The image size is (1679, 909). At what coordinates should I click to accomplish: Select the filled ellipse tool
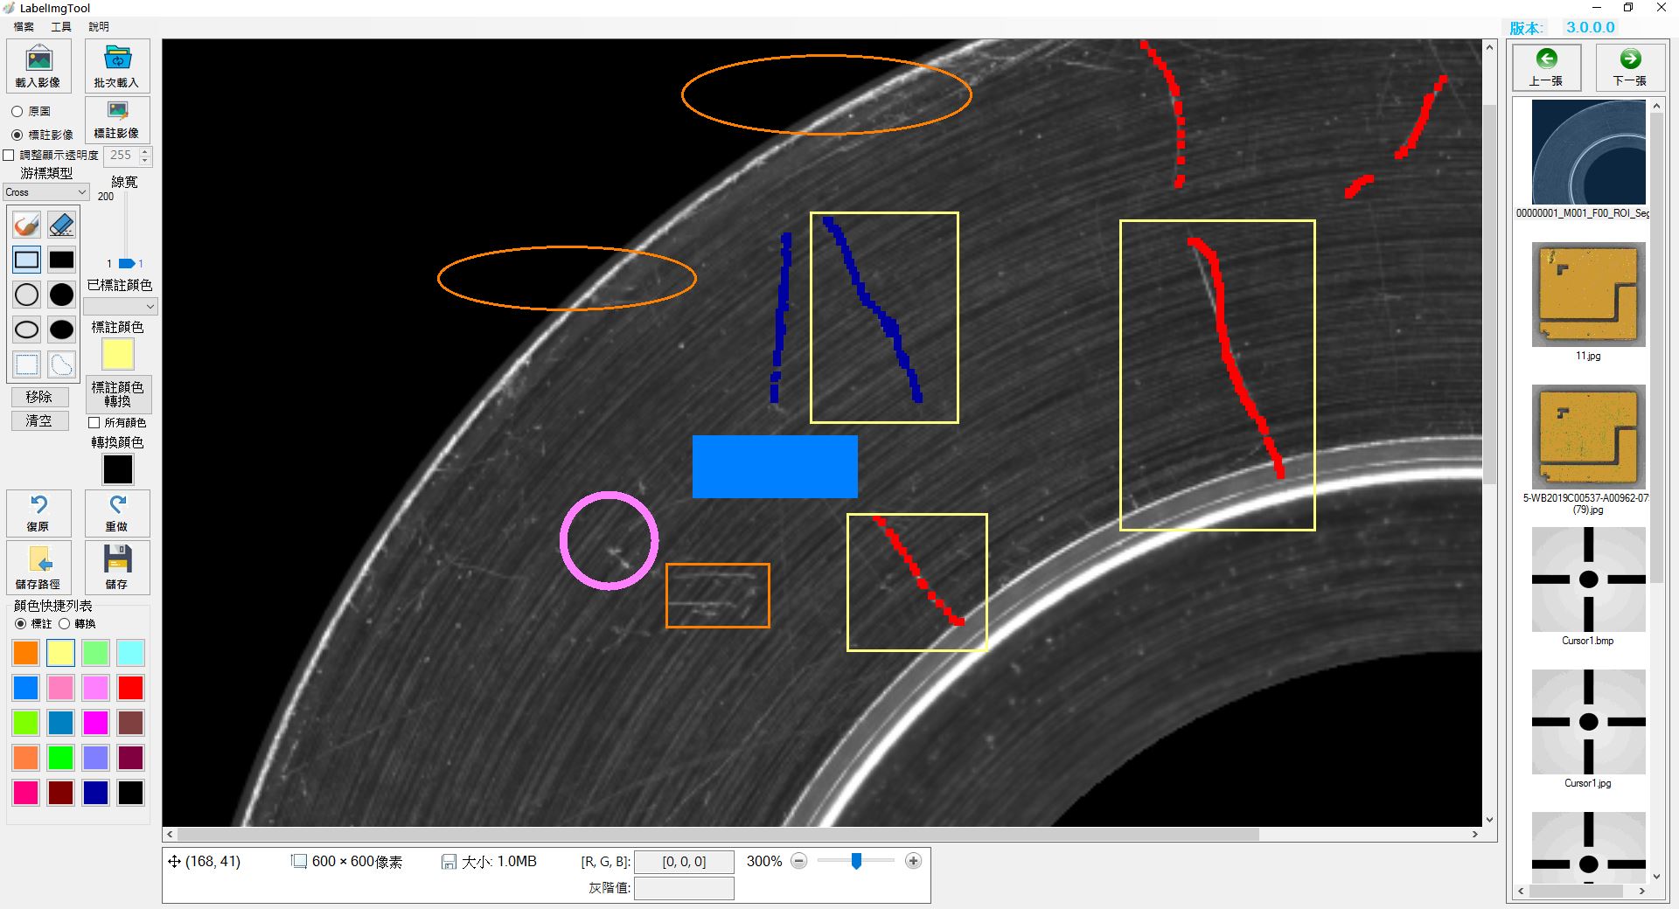tap(61, 330)
